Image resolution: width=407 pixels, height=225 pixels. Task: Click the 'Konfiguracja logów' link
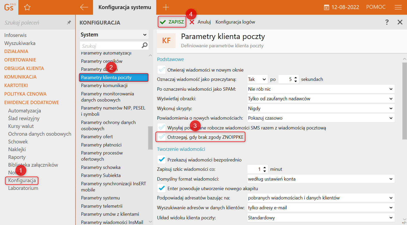point(235,22)
